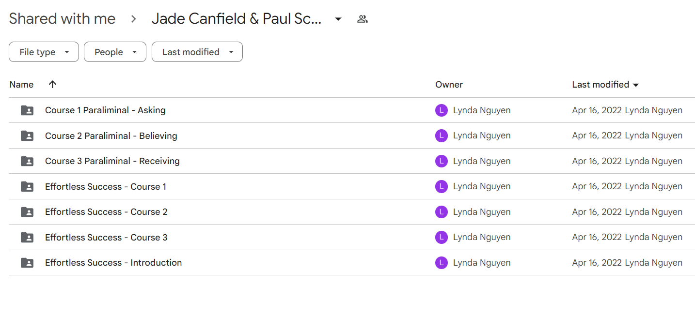The width and height of the screenshot is (695, 316).
Task: Click shared folder icon for Course 3 Paraliminal - Receiving
Action: pyautogui.click(x=27, y=161)
